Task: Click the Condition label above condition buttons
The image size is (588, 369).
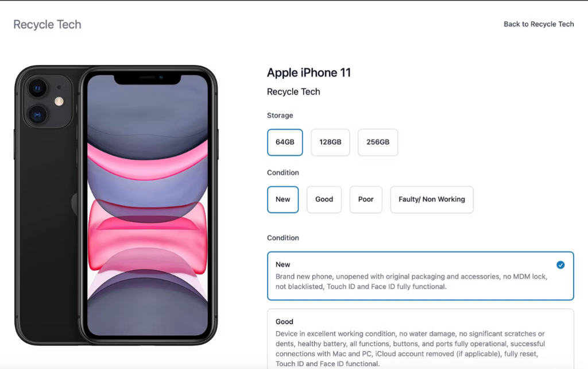Action: (283, 172)
